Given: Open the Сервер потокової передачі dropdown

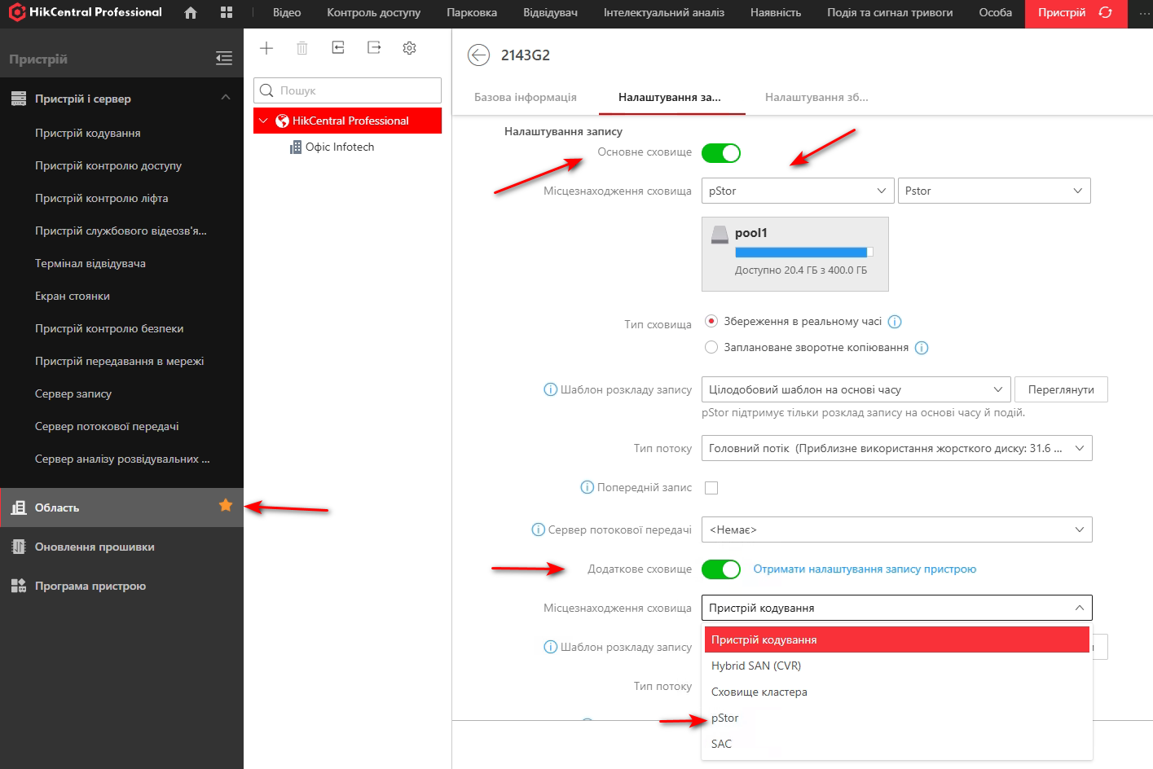Looking at the screenshot, I should [896, 530].
